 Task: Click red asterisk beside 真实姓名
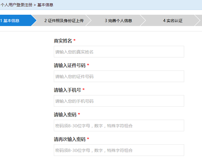click(75, 41)
